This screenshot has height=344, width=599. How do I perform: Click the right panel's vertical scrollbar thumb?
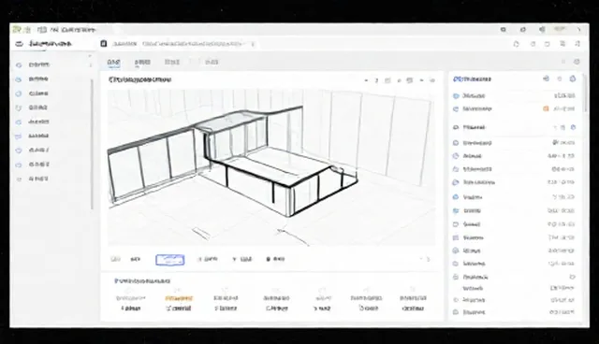586,94
